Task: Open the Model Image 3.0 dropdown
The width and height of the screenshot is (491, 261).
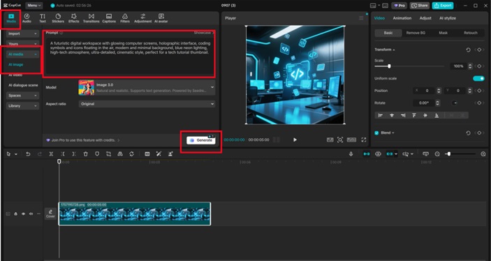Action: coord(147,87)
